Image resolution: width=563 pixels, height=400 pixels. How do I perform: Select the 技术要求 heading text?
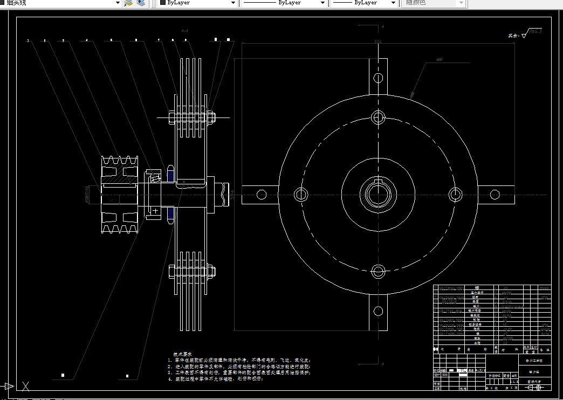click(183, 354)
